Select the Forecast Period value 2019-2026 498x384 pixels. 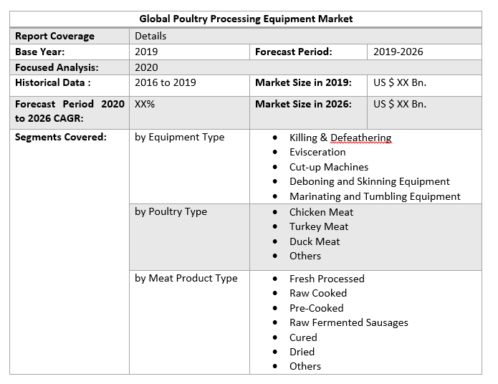[x=398, y=52]
